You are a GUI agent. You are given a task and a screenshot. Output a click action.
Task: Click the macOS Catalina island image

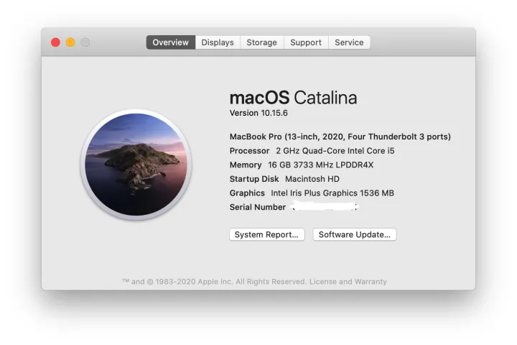coord(136,165)
